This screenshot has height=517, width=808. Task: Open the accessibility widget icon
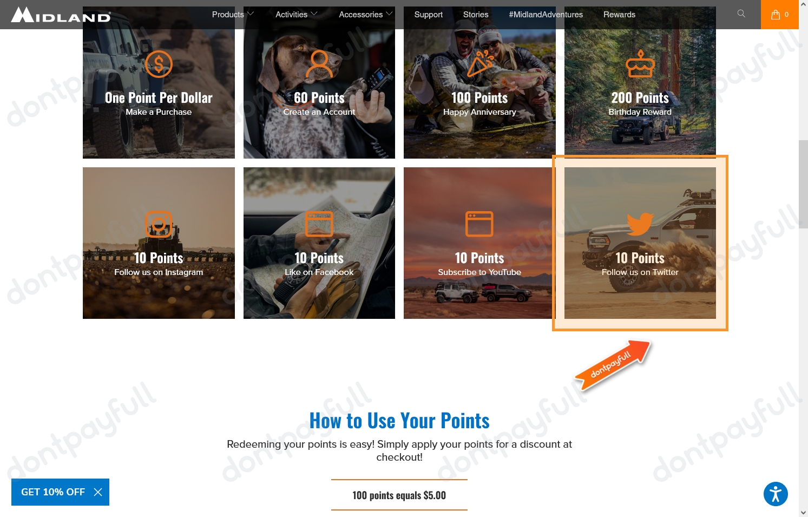coord(776,494)
